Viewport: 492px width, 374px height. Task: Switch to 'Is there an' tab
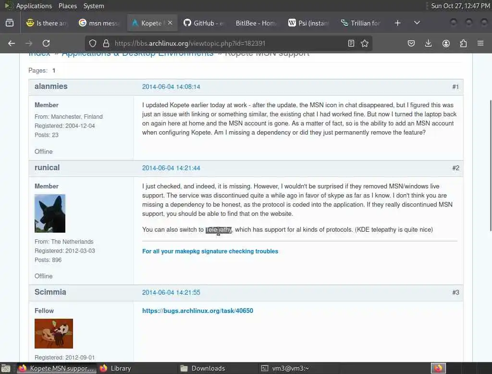[x=47, y=23]
